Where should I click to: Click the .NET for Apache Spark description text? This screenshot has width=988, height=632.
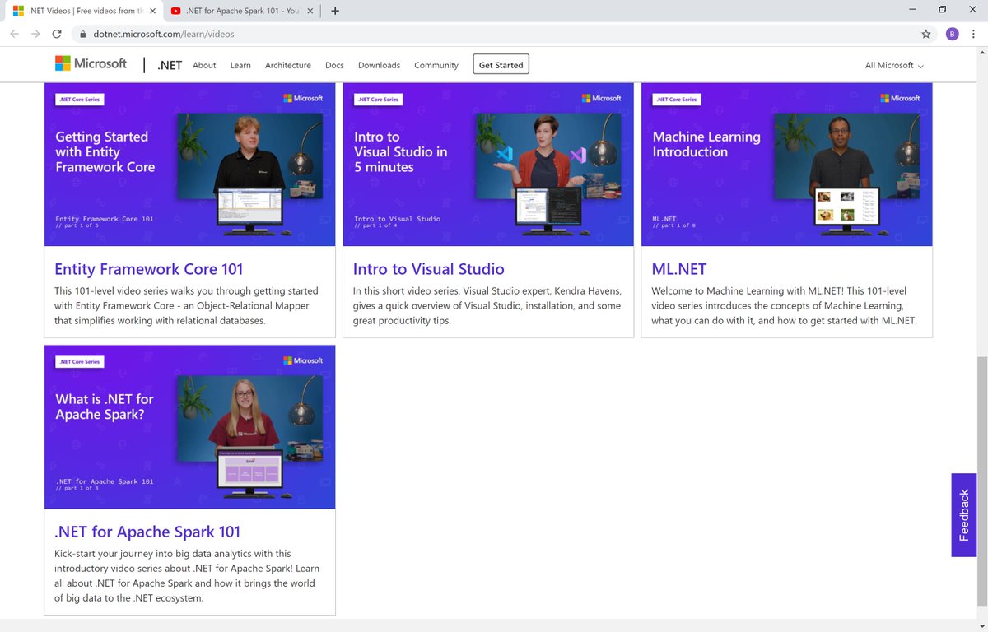click(x=187, y=576)
